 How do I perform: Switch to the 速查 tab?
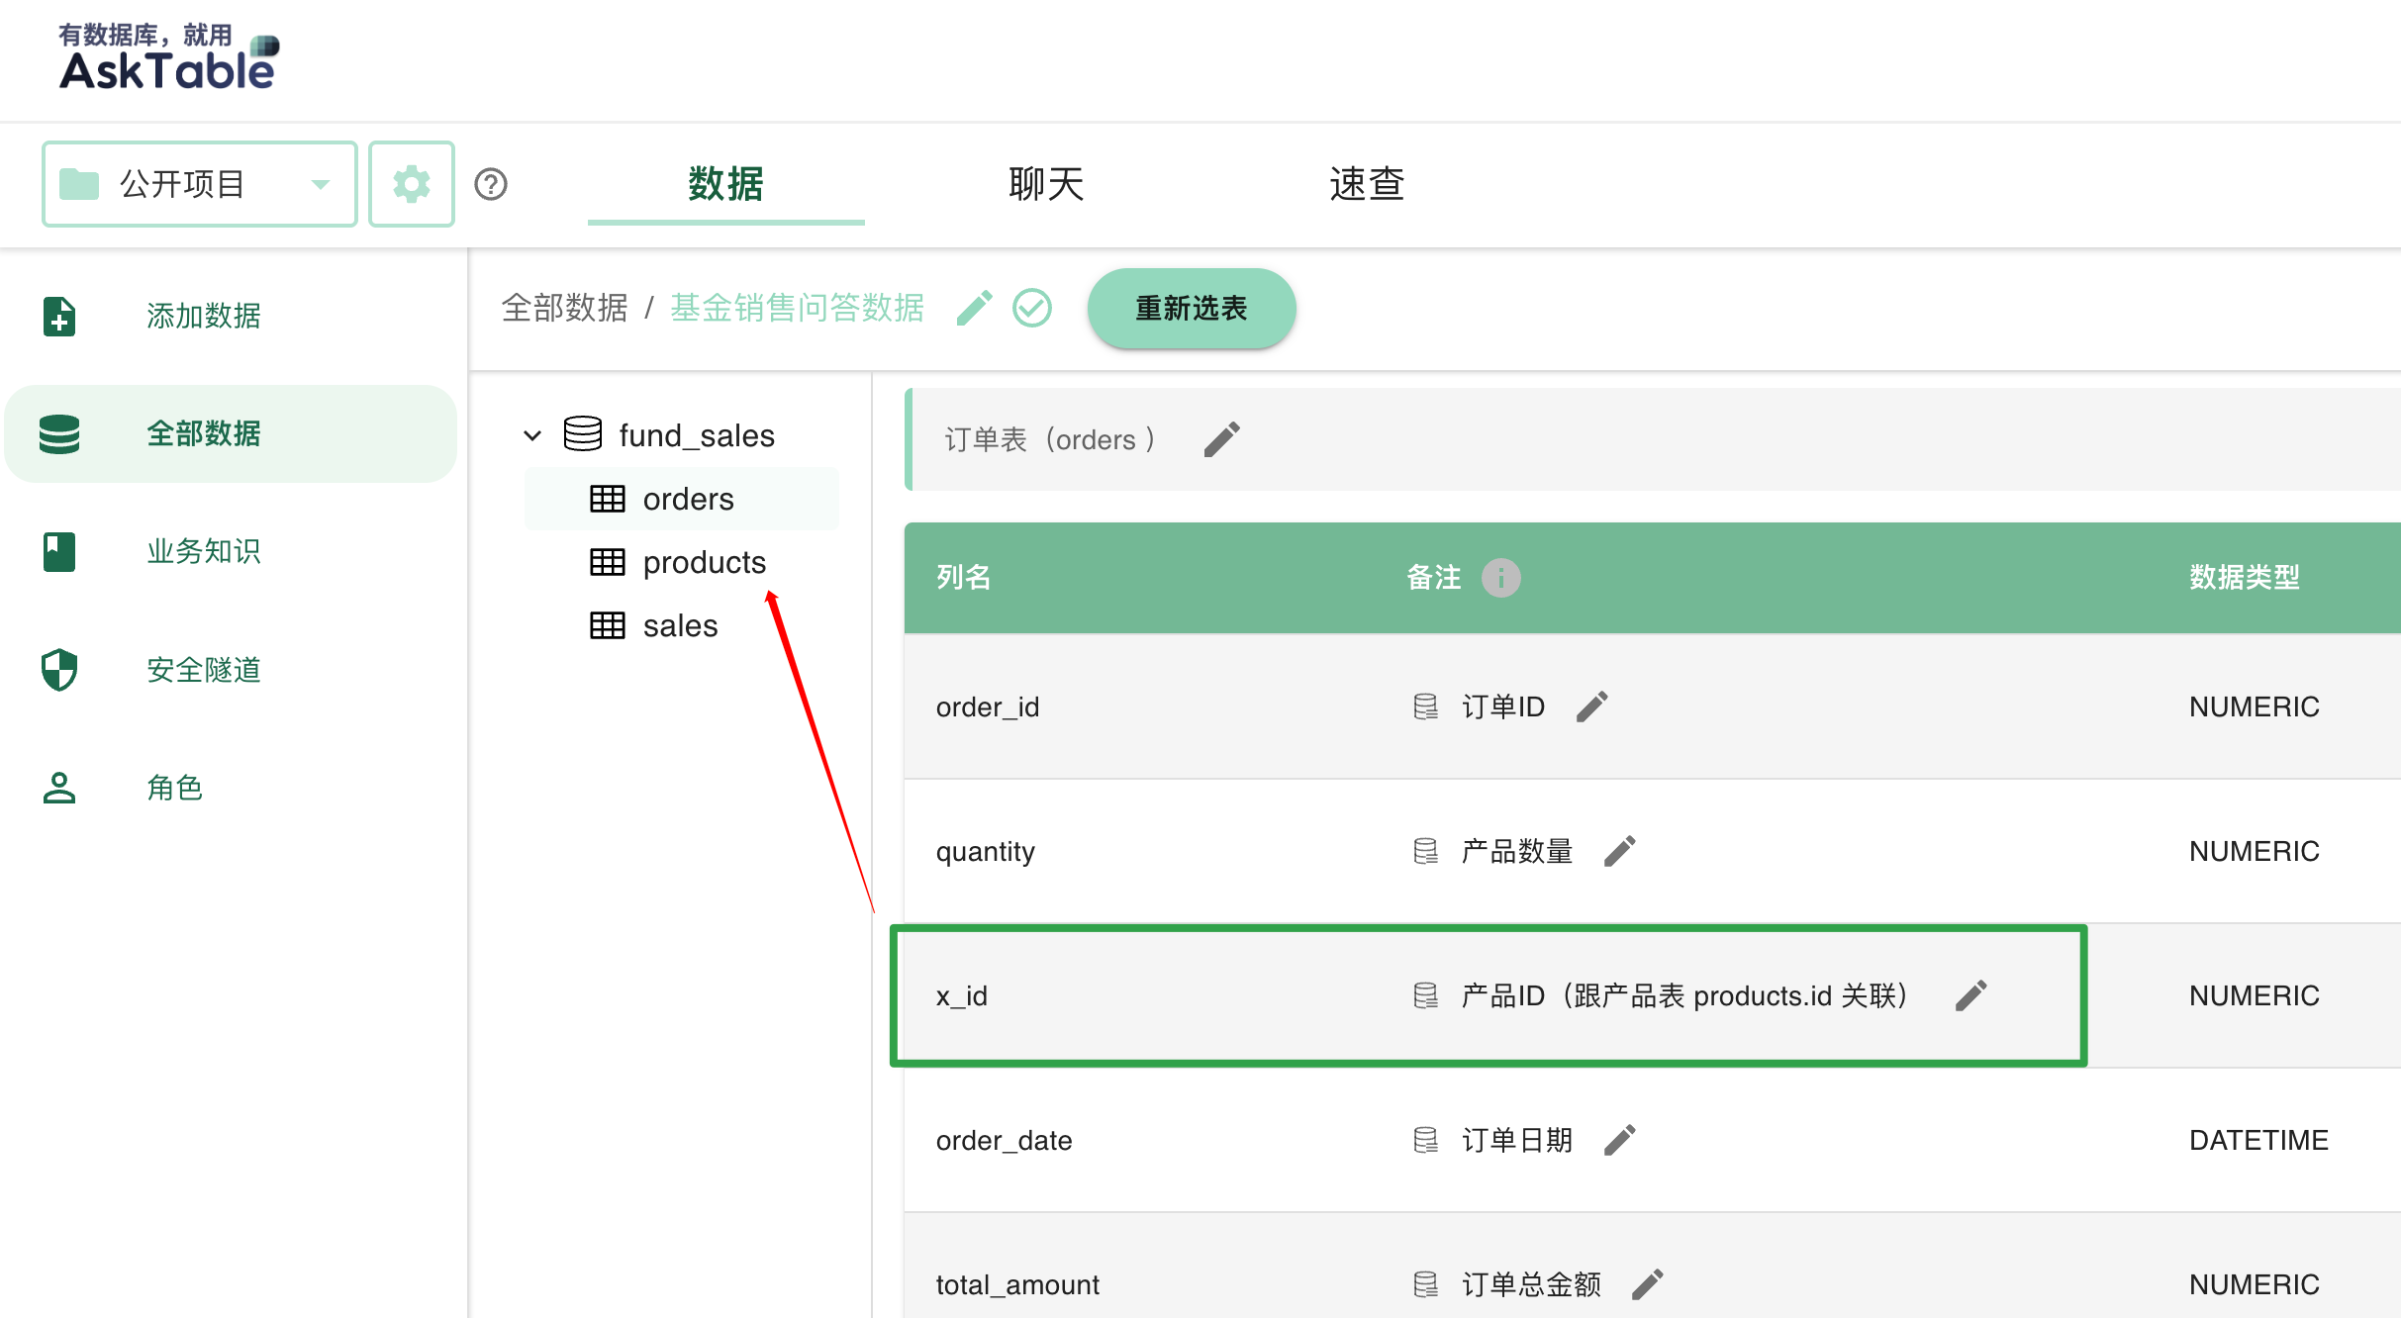click(x=1366, y=184)
